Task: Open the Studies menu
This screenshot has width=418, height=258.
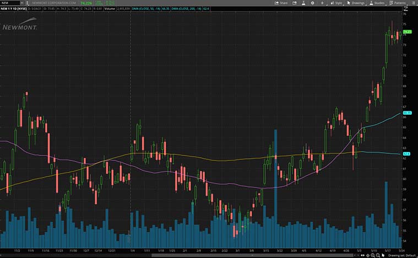Action: [x=377, y=3]
